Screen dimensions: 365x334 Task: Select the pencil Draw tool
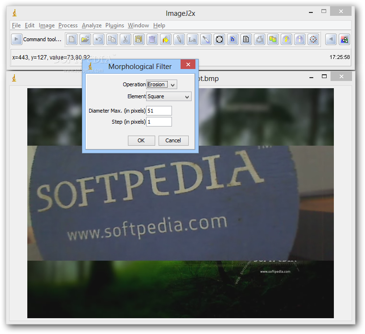pos(179,39)
